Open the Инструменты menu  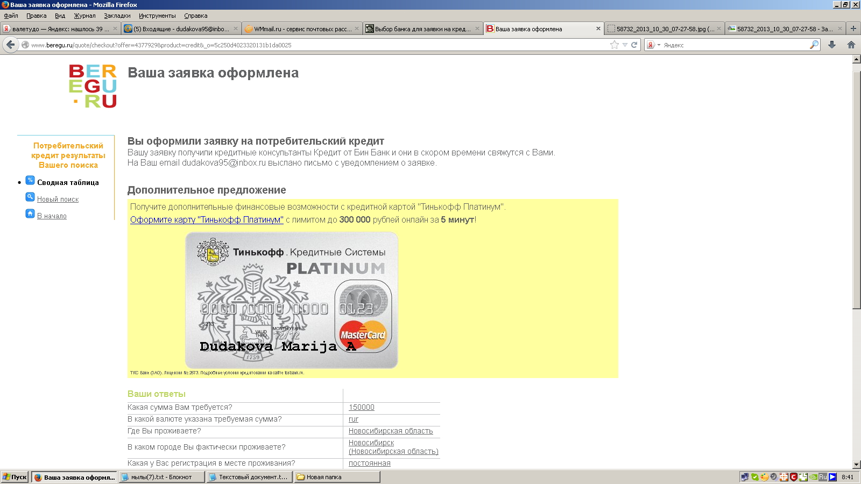(157, 16)
